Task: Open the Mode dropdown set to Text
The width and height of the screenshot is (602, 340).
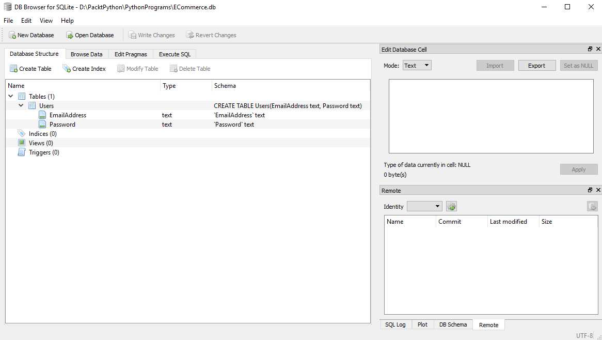Action: [x=417, y=65]
